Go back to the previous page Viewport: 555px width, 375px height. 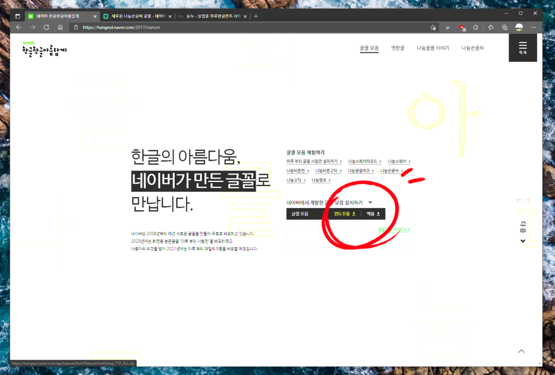pos(19,27)
